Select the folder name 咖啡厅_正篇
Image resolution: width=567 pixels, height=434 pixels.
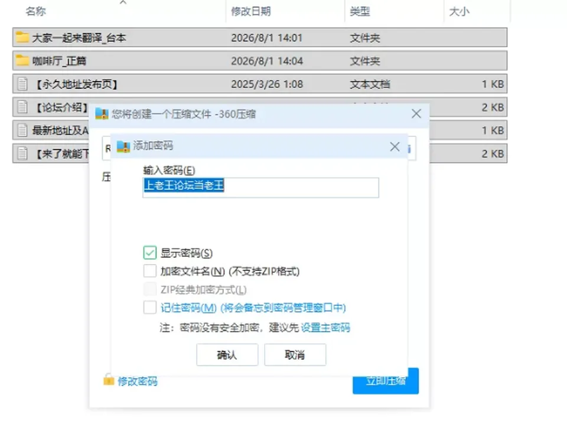click(59, 61)
